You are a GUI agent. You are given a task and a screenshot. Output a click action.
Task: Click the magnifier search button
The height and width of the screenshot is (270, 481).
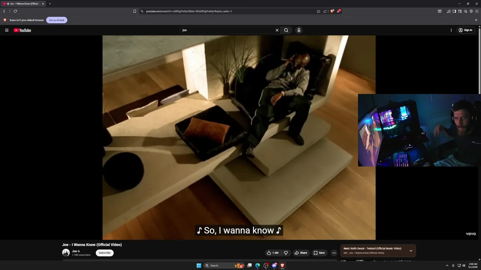(286, 30)
